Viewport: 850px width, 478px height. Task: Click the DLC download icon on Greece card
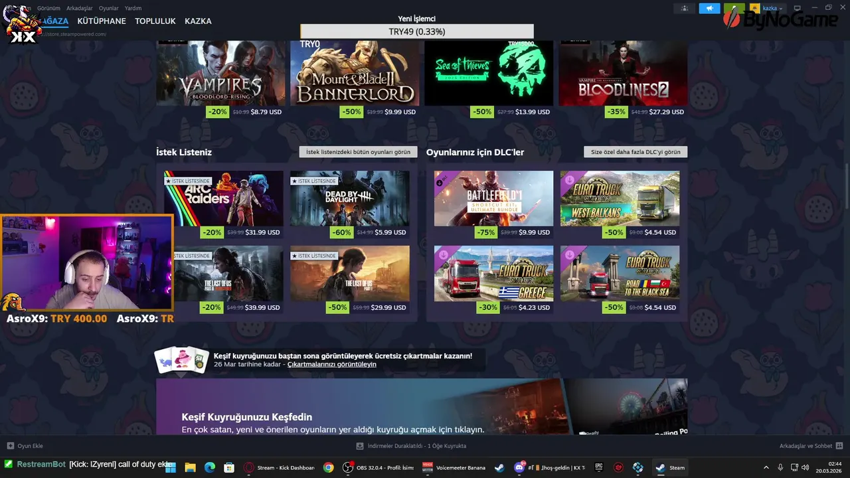(443, 254)
